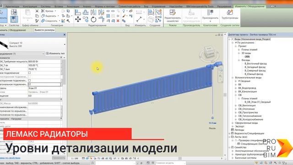Click SK_Требуемая мощность value 800.00 Вт
Image resolution: width=293 pixels, height=165 pixels.
44,61
